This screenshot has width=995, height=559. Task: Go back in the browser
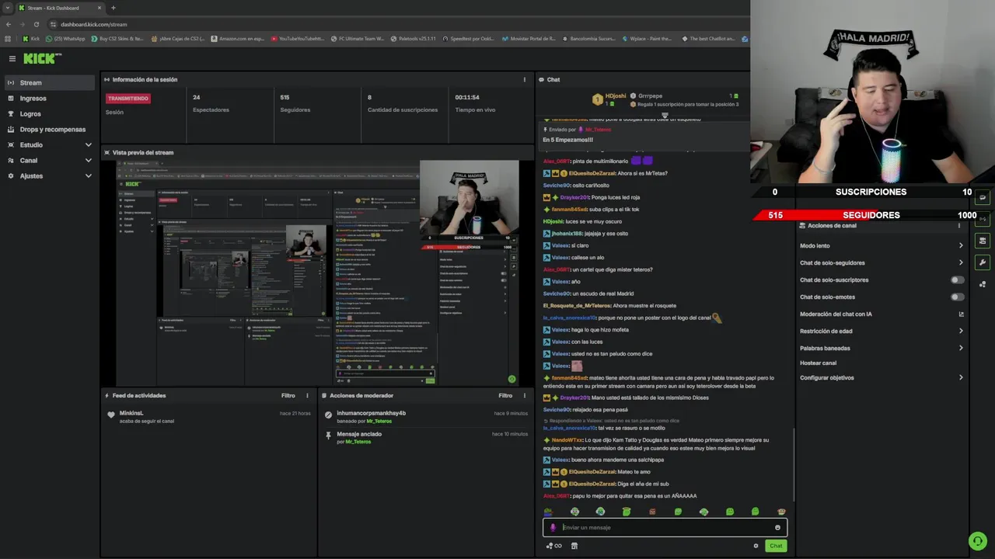[x=8, y=24]
